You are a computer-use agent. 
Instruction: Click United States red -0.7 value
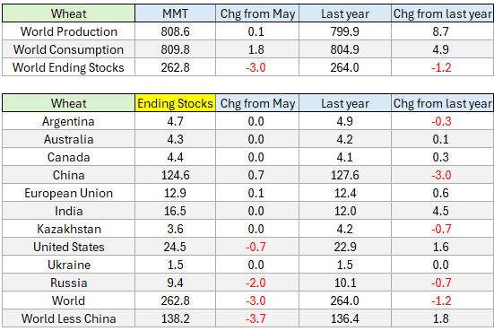[x=256, y=248]
